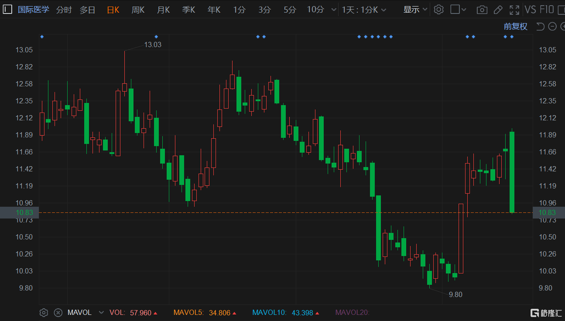Select the 日K daily candlestick tab
Image resolution: width=565 pixels, height=321 pixels.
(113, 10)
